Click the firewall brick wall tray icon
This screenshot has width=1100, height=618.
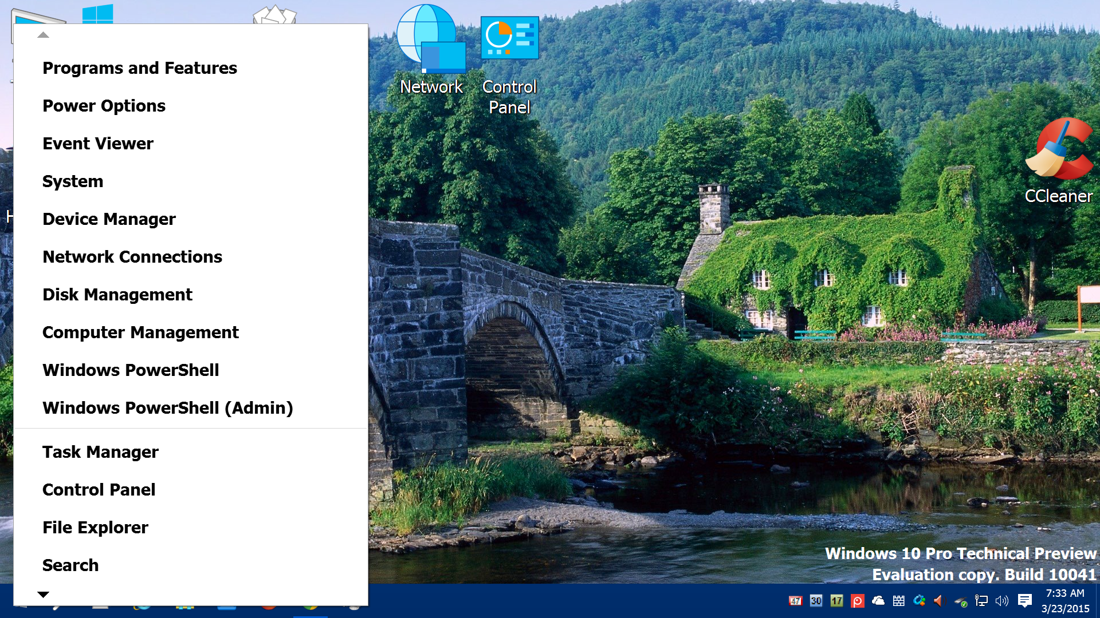(x=898, y=600)
